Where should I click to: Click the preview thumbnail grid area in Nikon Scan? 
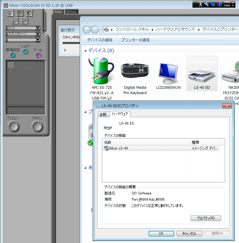(x=25, y=83)
